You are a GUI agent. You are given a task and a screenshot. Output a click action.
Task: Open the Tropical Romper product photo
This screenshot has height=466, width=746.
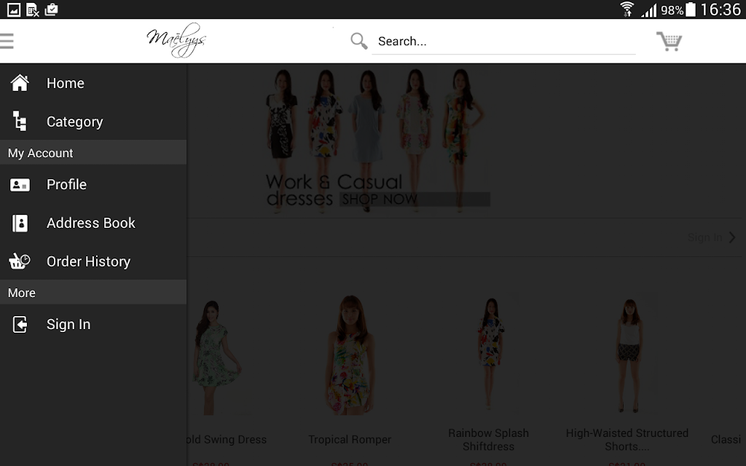pos(350,355)
